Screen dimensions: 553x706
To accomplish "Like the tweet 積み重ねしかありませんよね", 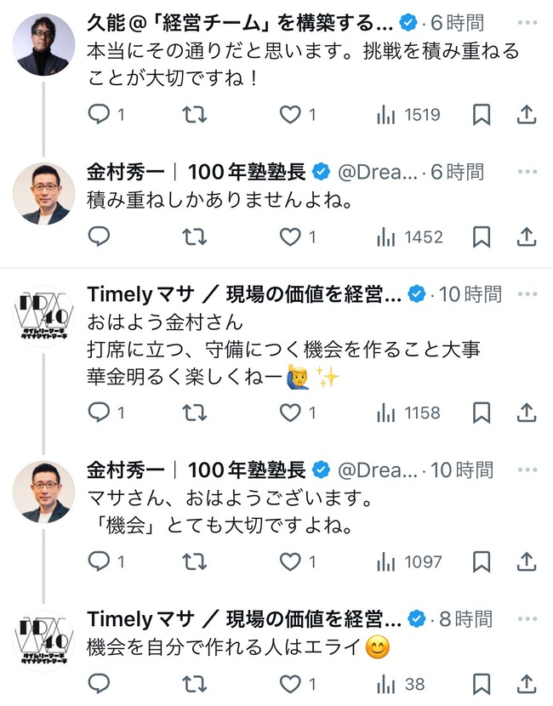I will tap(292, 236).
